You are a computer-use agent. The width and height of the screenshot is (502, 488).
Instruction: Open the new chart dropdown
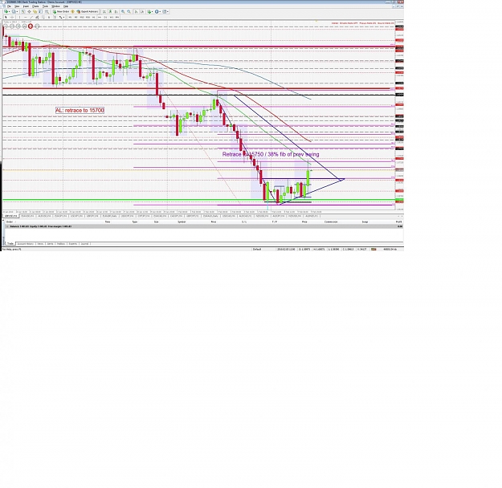pos(6,11)
